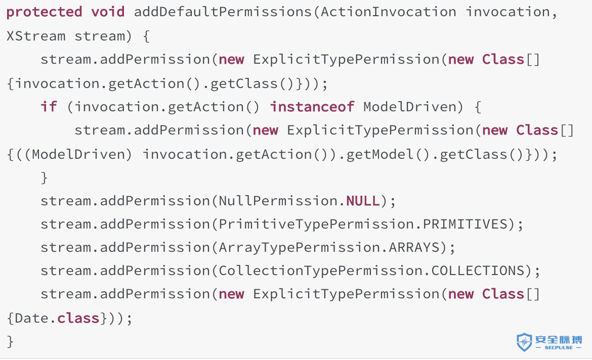The width and height of the screenshot is (592, 360).
Task: Click the SECPULSE watermark text
Action: click(x=559, y=347)
